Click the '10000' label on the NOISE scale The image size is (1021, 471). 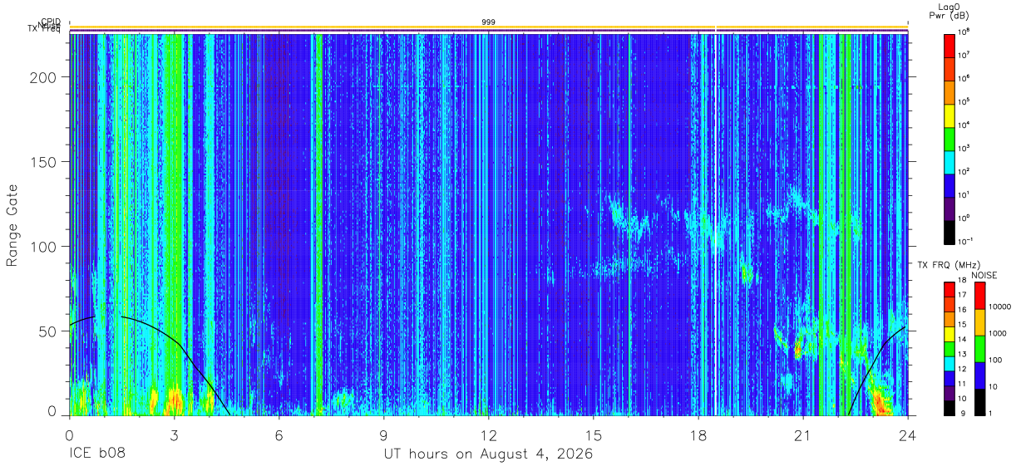tap(1001, 307)
